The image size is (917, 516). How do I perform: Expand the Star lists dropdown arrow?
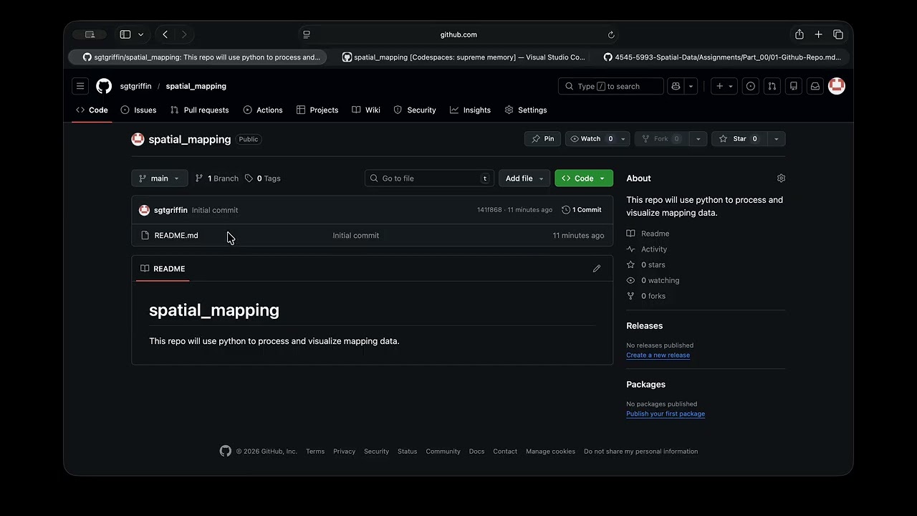pyautogui.click(x=776, y=139)
